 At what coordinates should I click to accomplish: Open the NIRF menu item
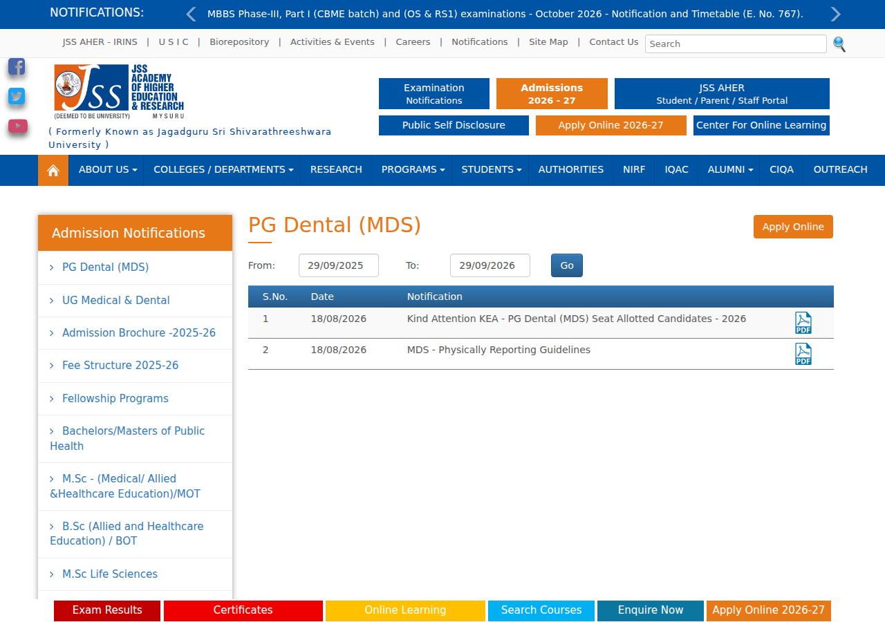point(634,170)
